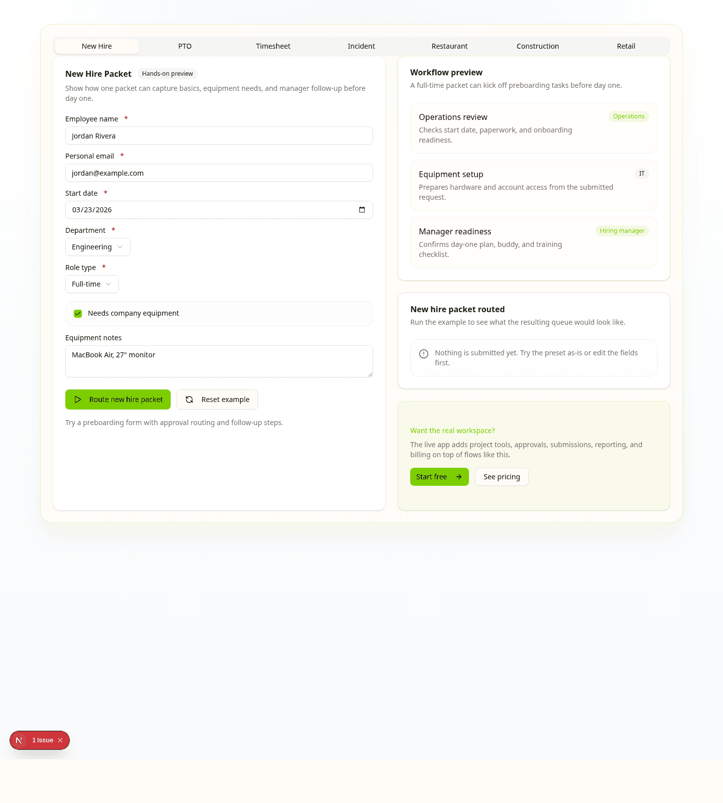This screenshot has width=723, height=803.
Task: Uncheck Needs company equipment
Action: point(78,313)
